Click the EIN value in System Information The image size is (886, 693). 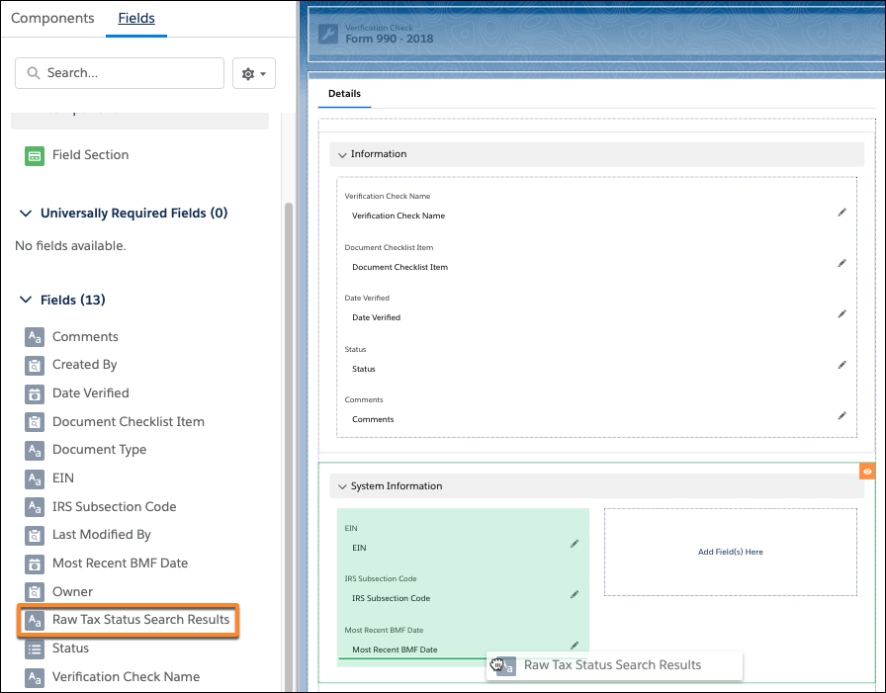pyautogui.click(x=359, y=548)
